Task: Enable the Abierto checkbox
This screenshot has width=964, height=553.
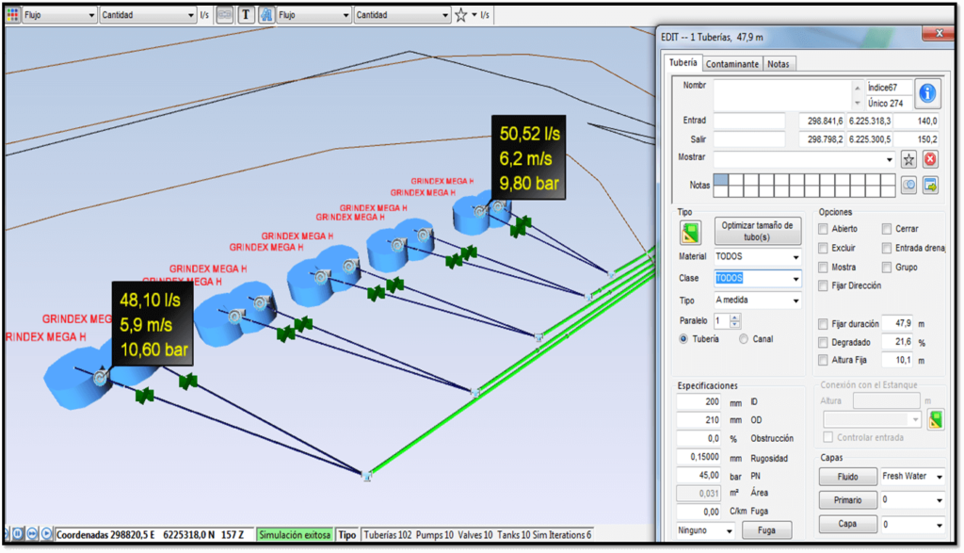Action: pyautogui.click(x=824, y=229)
